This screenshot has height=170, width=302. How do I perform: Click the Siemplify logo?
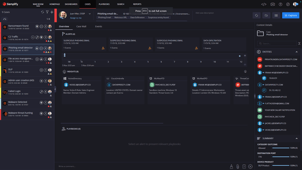click(x=10, y=4)
